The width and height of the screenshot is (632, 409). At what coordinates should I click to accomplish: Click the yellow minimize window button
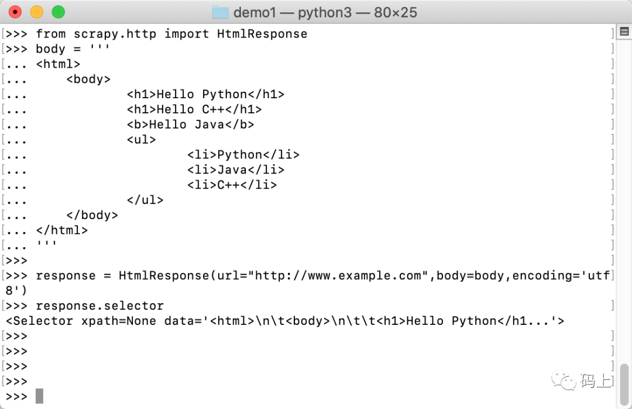click(x=37, y=12)
